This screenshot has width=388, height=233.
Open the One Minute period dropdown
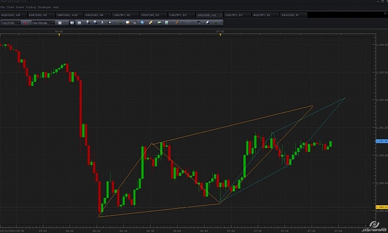click(53, 23)
